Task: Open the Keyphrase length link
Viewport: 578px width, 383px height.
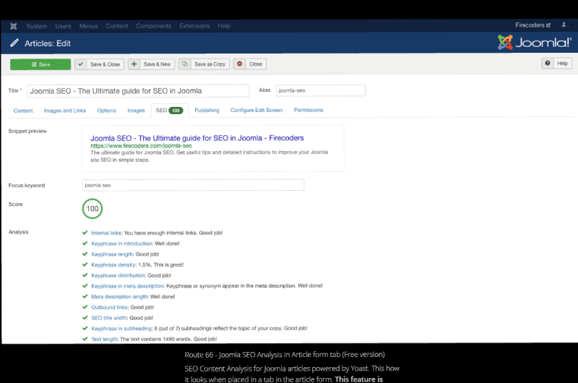Action: [x=112, y=254]
